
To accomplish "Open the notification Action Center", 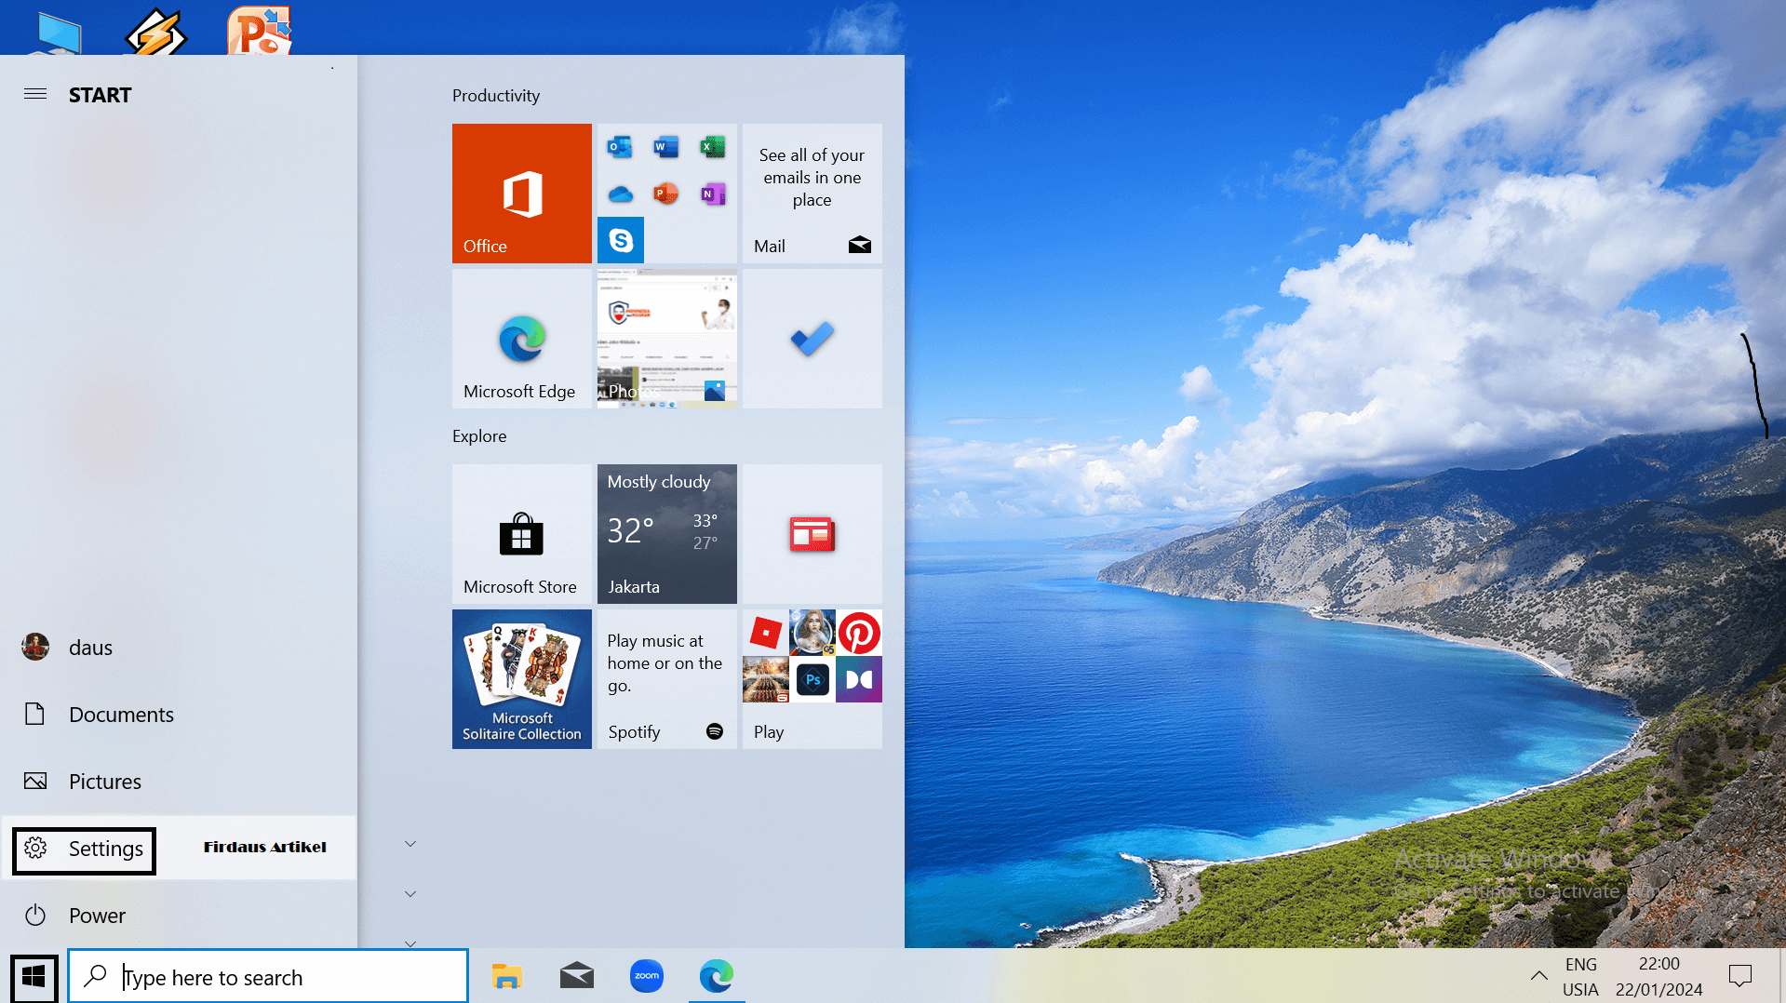I will coord(1740,976).
